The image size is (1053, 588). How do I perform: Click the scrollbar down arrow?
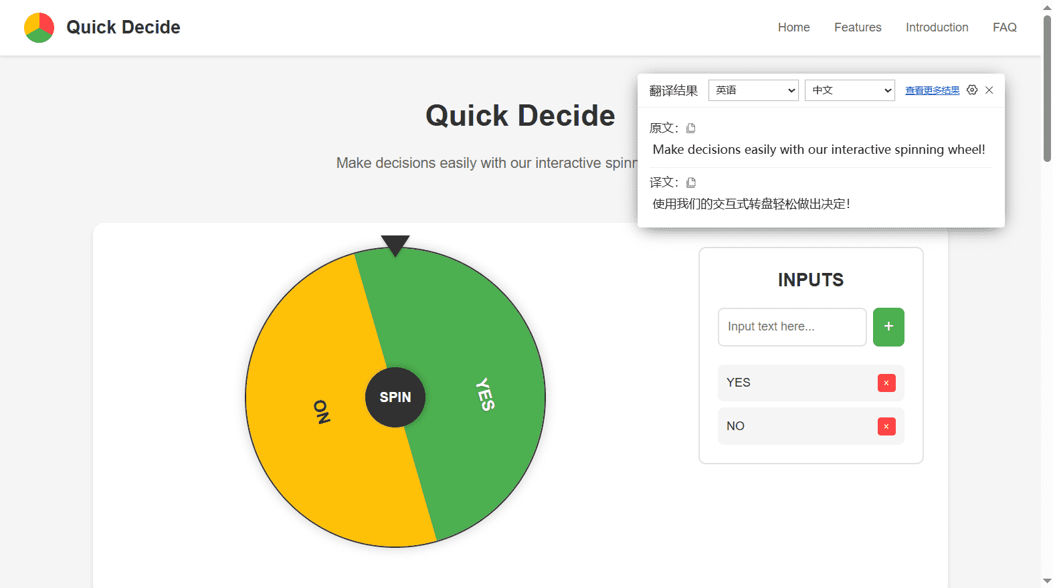(1047, 581)
